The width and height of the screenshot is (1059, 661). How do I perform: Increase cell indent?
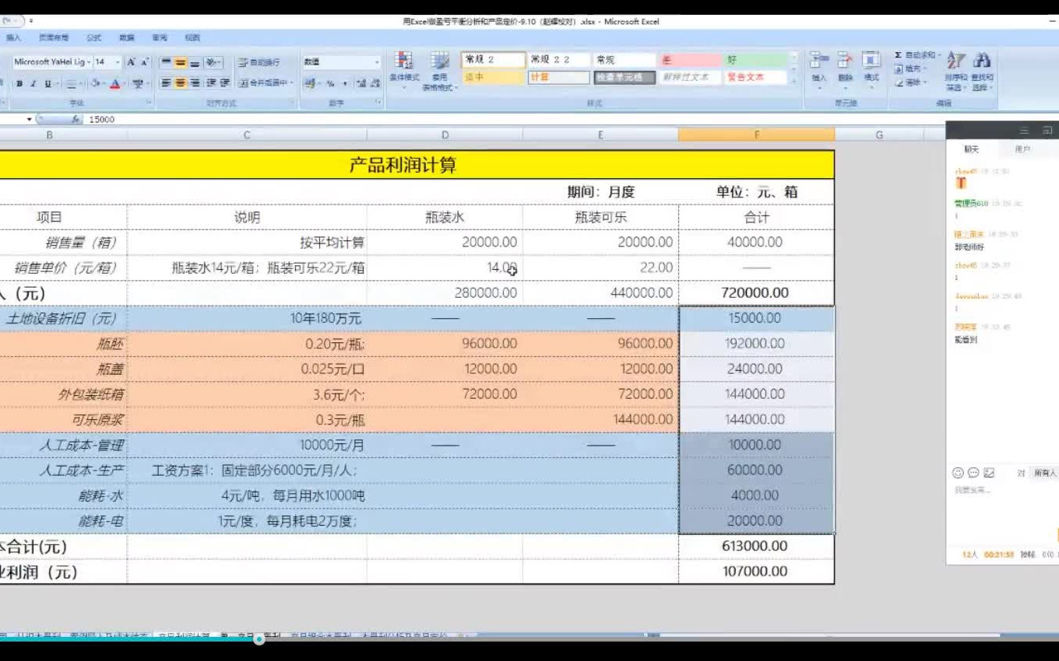point(224,83)
